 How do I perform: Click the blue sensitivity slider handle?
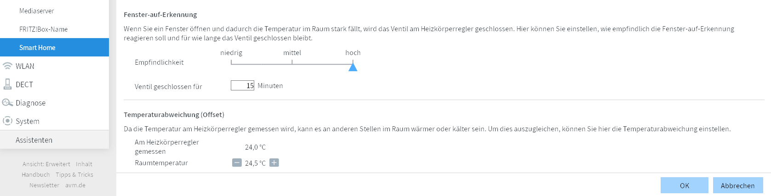(x=353, y=67)
